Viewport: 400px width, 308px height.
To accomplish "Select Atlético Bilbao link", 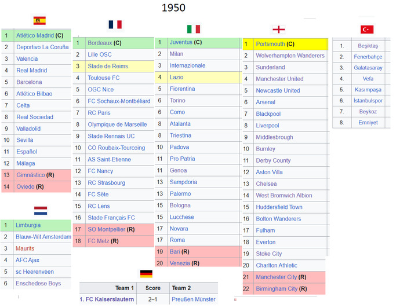I will pos(34,94).
